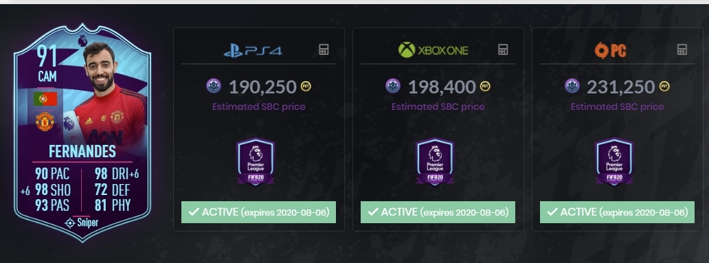The image size is (709, 263).
Task: Click the coin icon beside 198,400
Action: 485,87
